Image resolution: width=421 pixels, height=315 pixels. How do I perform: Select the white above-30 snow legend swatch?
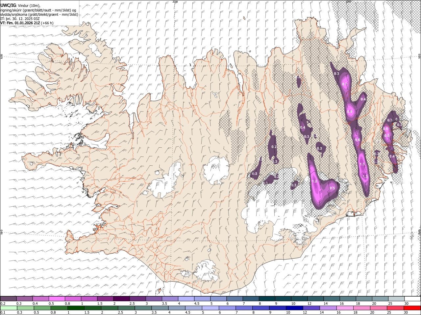412,299
